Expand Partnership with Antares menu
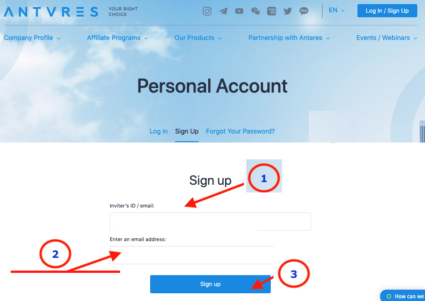Image resolution: width=425 pixels, height=301 pixels. 289,38
